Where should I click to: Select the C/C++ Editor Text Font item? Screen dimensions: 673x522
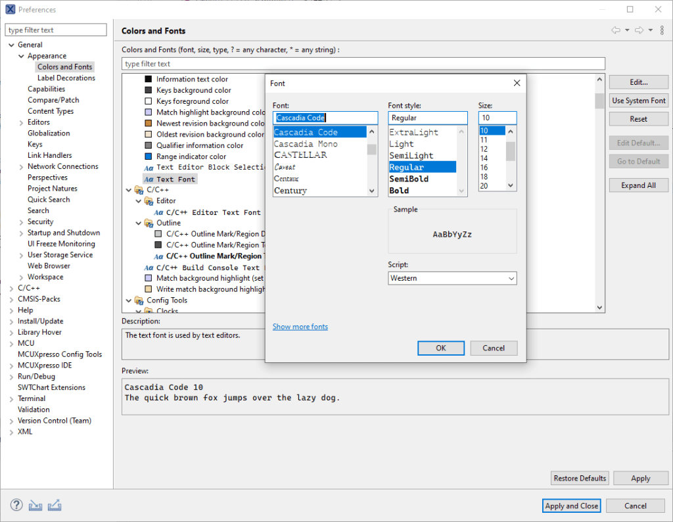[210, 212]
